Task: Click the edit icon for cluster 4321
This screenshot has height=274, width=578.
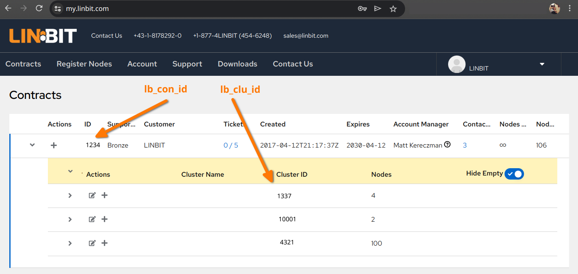Action: pyautogui.click(x=92, y=243)
